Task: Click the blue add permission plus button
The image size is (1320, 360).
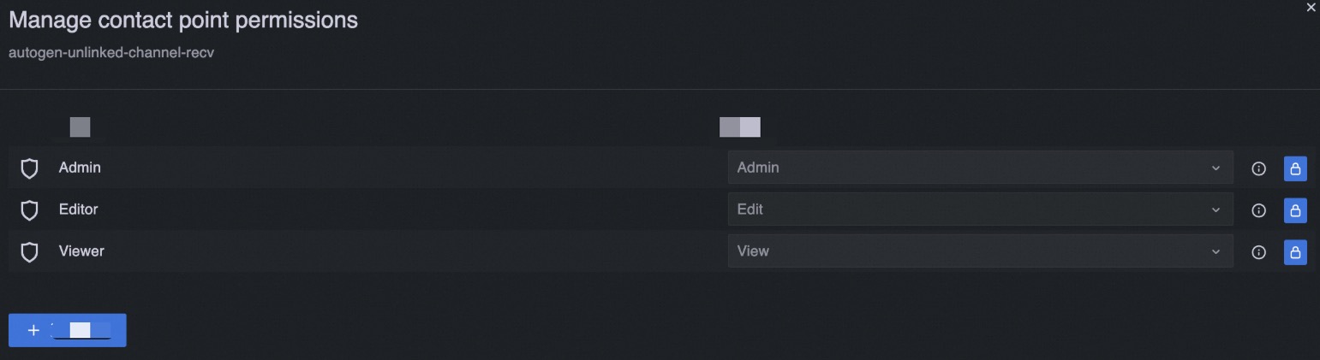Action: tap(67, 330)
